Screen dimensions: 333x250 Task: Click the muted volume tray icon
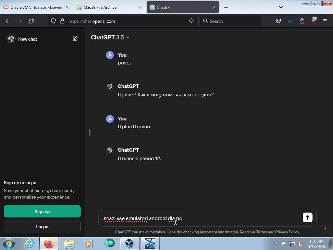(x=300, y=244)
